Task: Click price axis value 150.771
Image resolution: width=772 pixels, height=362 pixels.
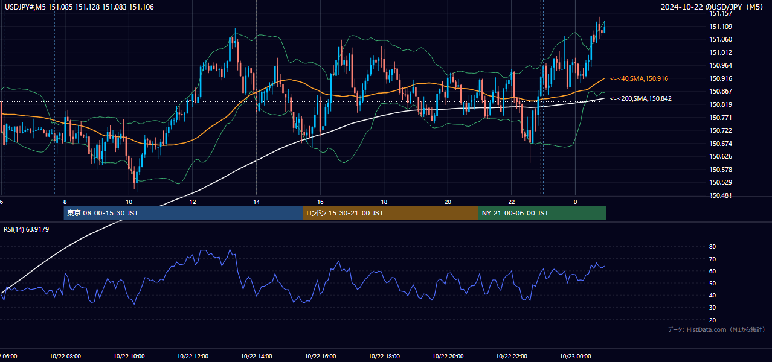Action: pyautogui.click(x=720, y=118)
